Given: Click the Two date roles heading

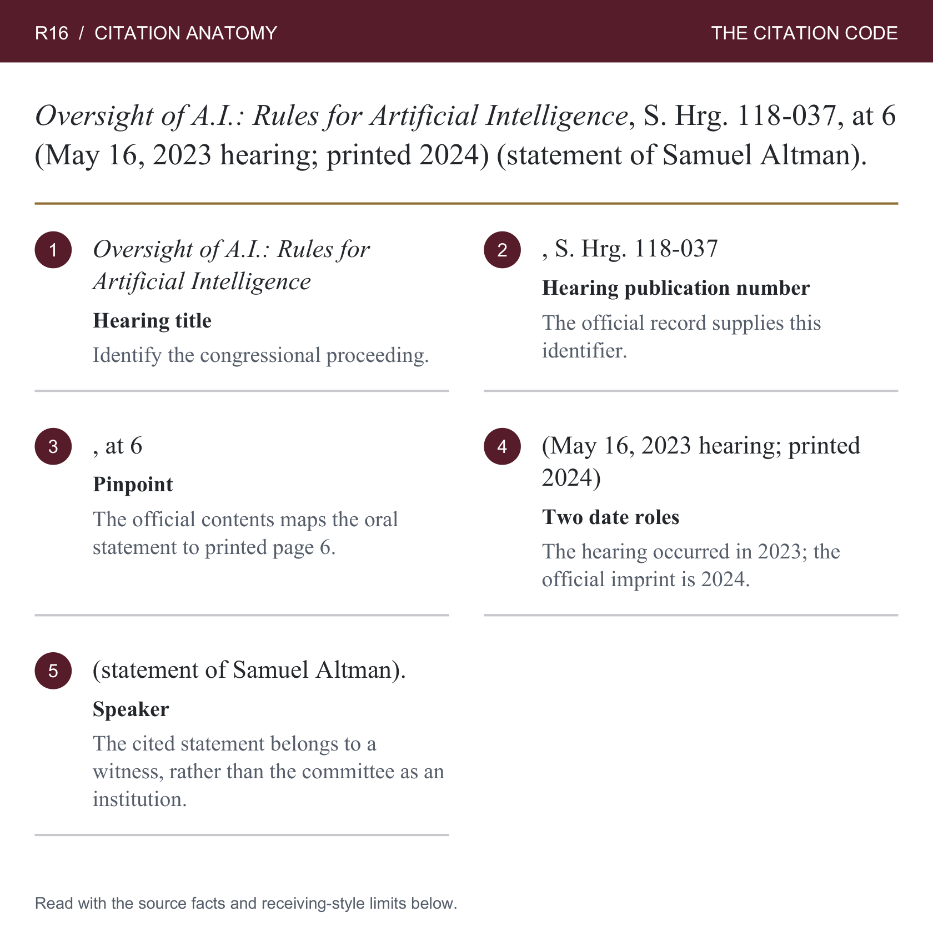Looking at the screenshot, I should pos(610,517).
